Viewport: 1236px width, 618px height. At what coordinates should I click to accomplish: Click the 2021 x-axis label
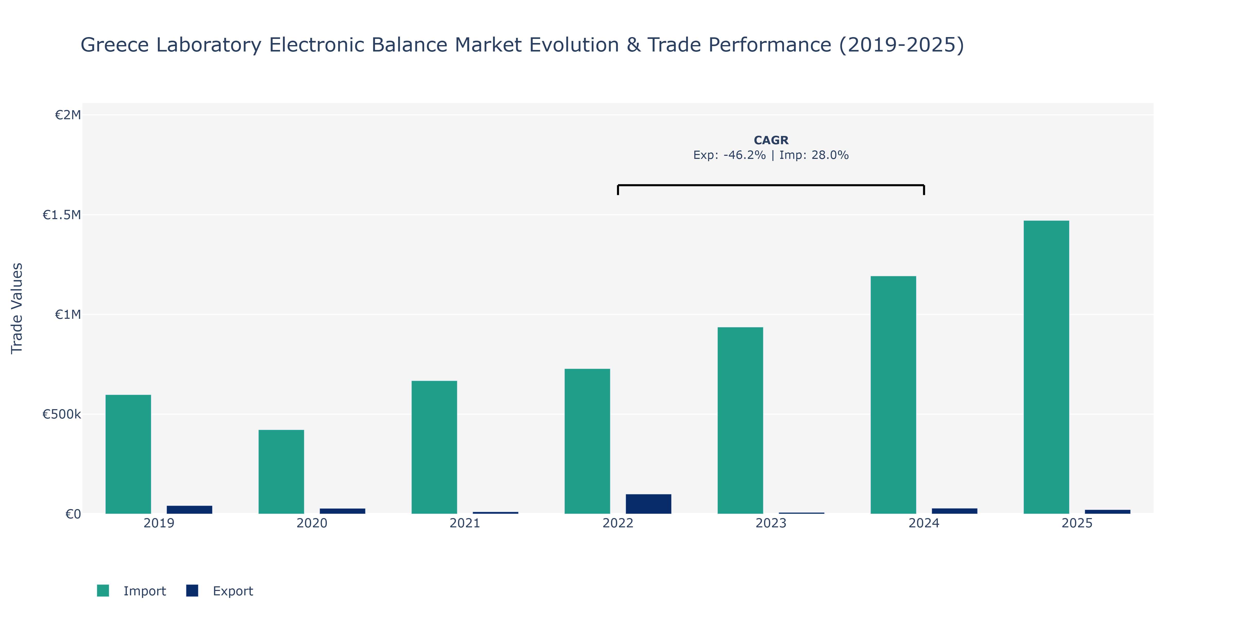click(465, 523)
